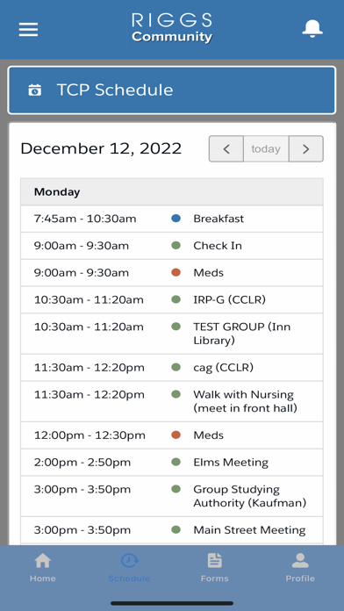Open the TCP Schedule header banner
Viewport: 344px width, 611px height.
coord(172,90)
